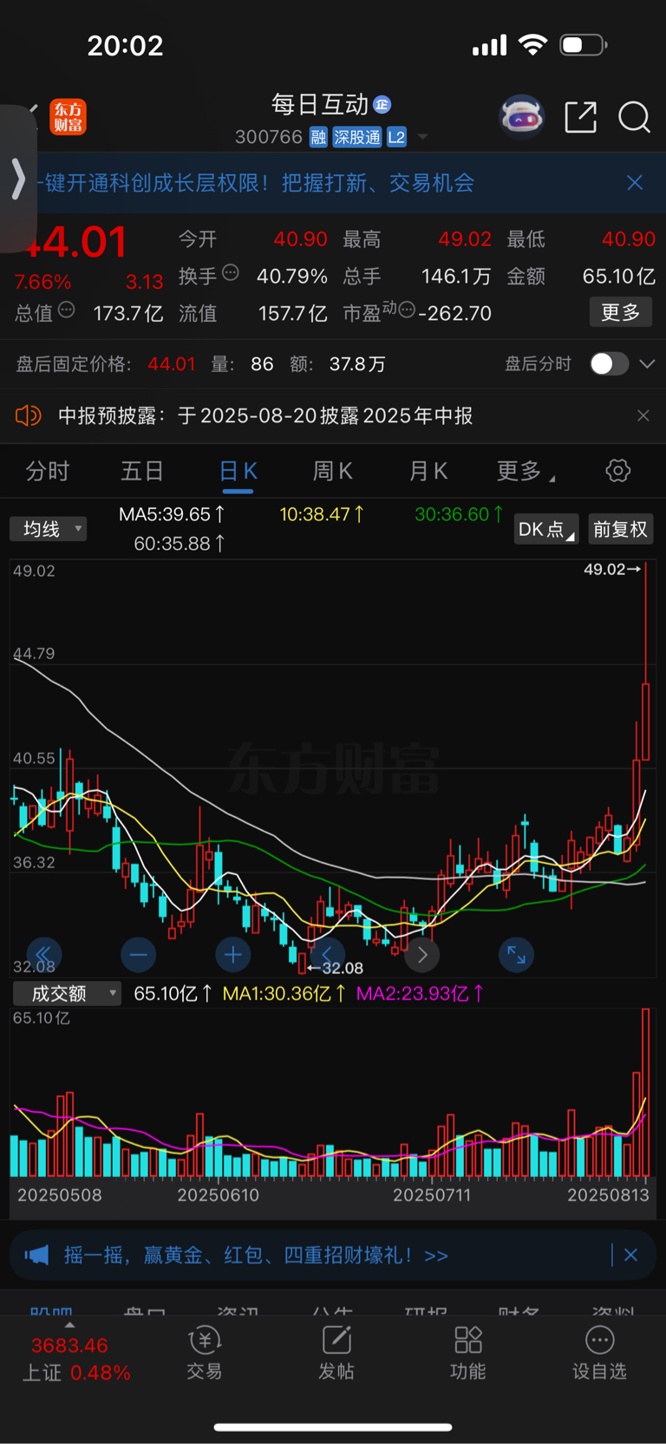Expand the 上证 index ticker bar

69,1357
